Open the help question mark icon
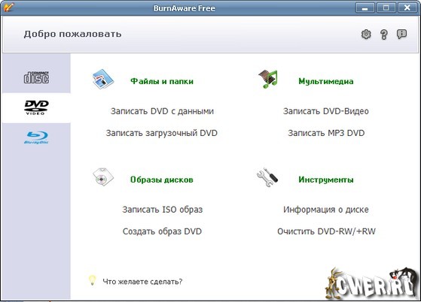421x302 pixels. (x=384, y=35)
